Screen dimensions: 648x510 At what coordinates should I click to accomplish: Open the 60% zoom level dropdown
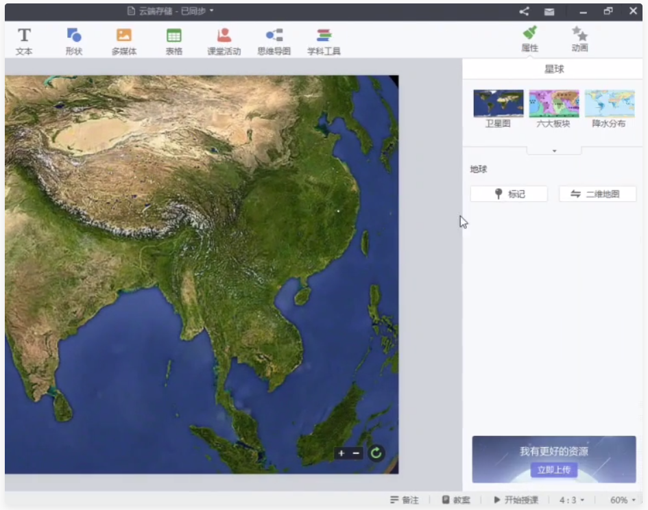point(623,500)
